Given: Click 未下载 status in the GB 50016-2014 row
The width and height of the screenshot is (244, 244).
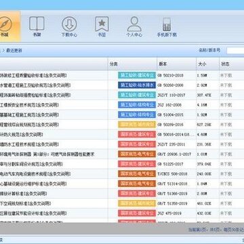Looking at the screenshot, I should (226, 134).
